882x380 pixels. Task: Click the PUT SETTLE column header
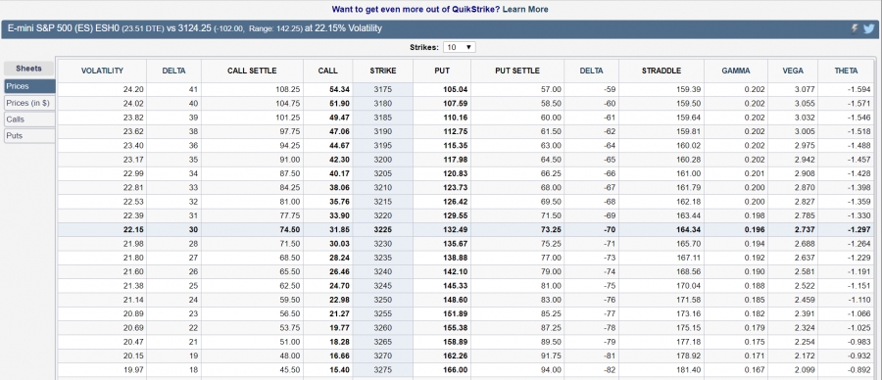pyautogui.click(x=516, y=71)
